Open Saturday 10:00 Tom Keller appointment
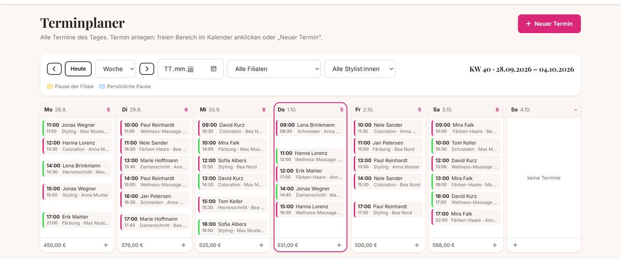 pos(466,146)
